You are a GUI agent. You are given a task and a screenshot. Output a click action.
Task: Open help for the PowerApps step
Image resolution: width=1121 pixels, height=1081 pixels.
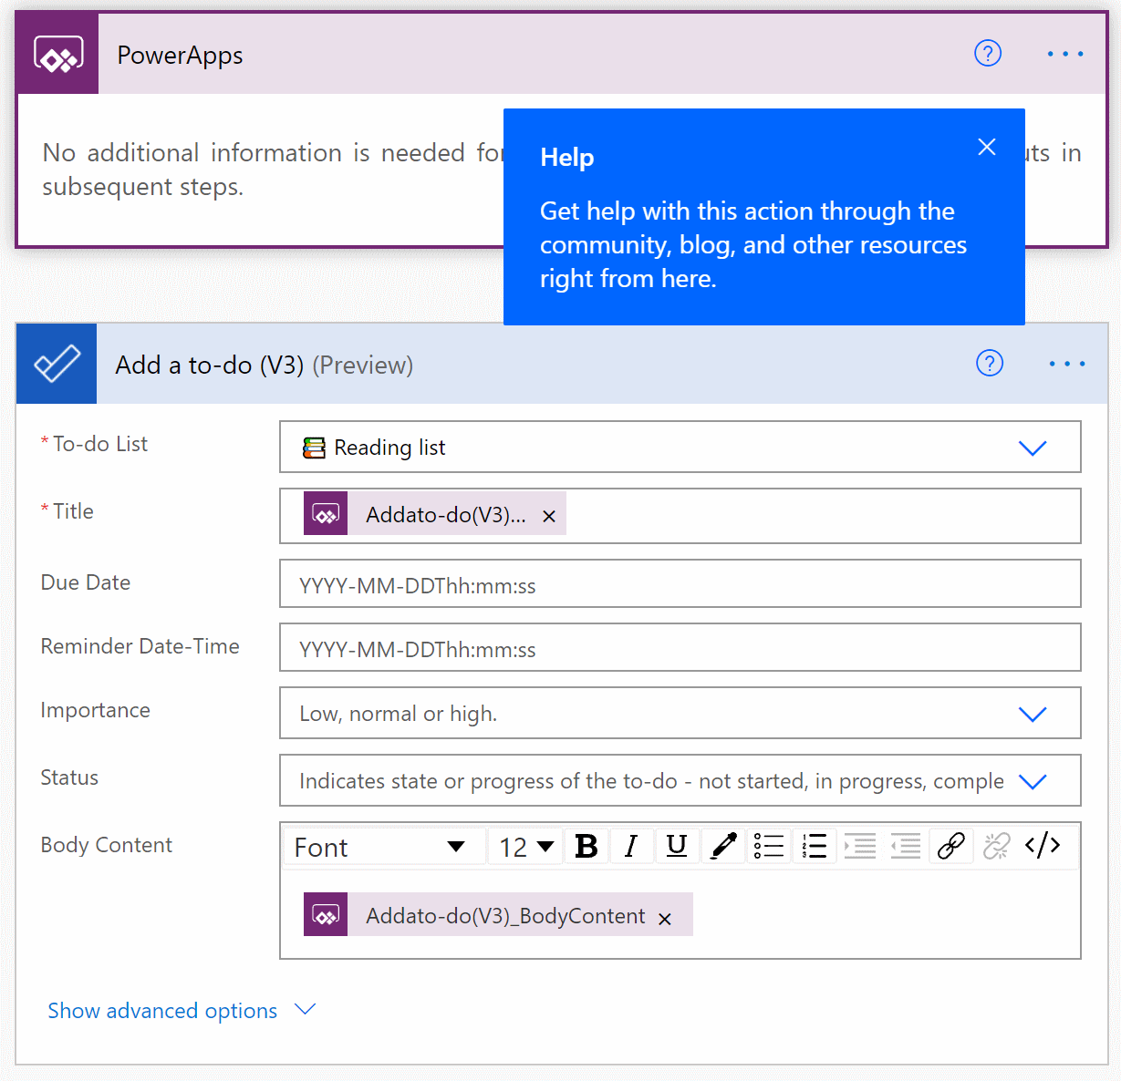[988, 54]
